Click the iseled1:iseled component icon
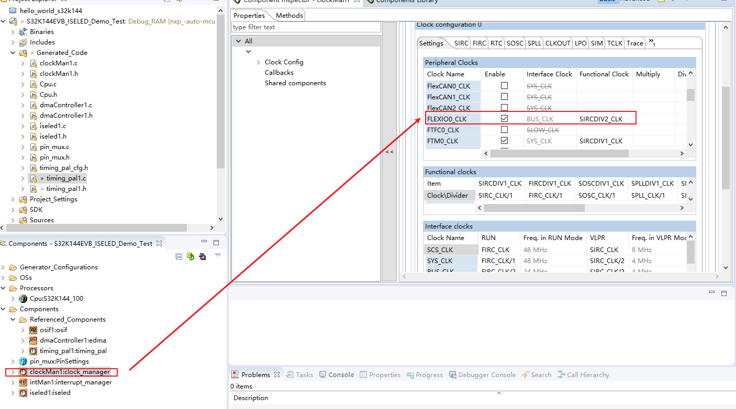 click(23, 393)
